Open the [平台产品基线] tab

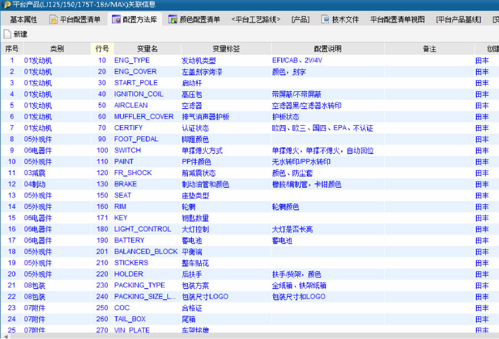click(x=459, y=20)
